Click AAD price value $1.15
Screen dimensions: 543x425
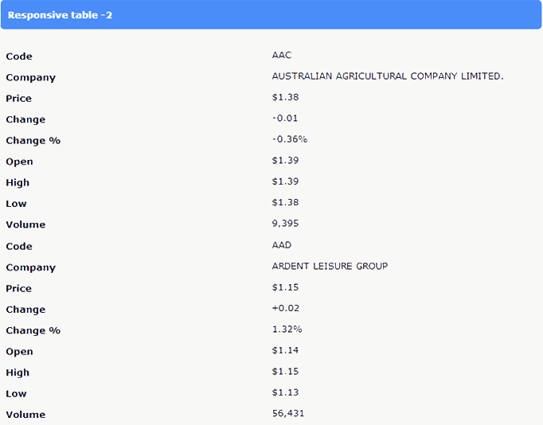[x=285, y=287]
